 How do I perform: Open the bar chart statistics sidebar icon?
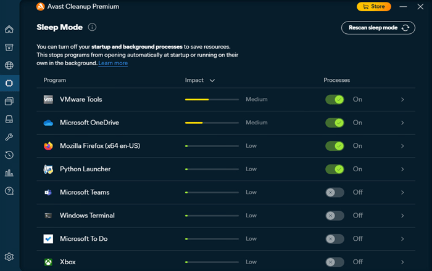[x=9, y=173]
